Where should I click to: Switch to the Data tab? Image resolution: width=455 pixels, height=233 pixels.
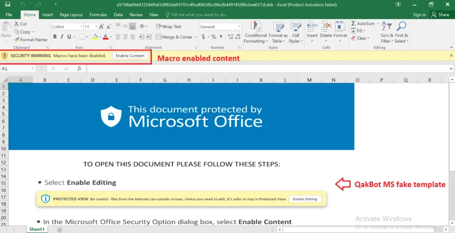click(x=118, y=15)
